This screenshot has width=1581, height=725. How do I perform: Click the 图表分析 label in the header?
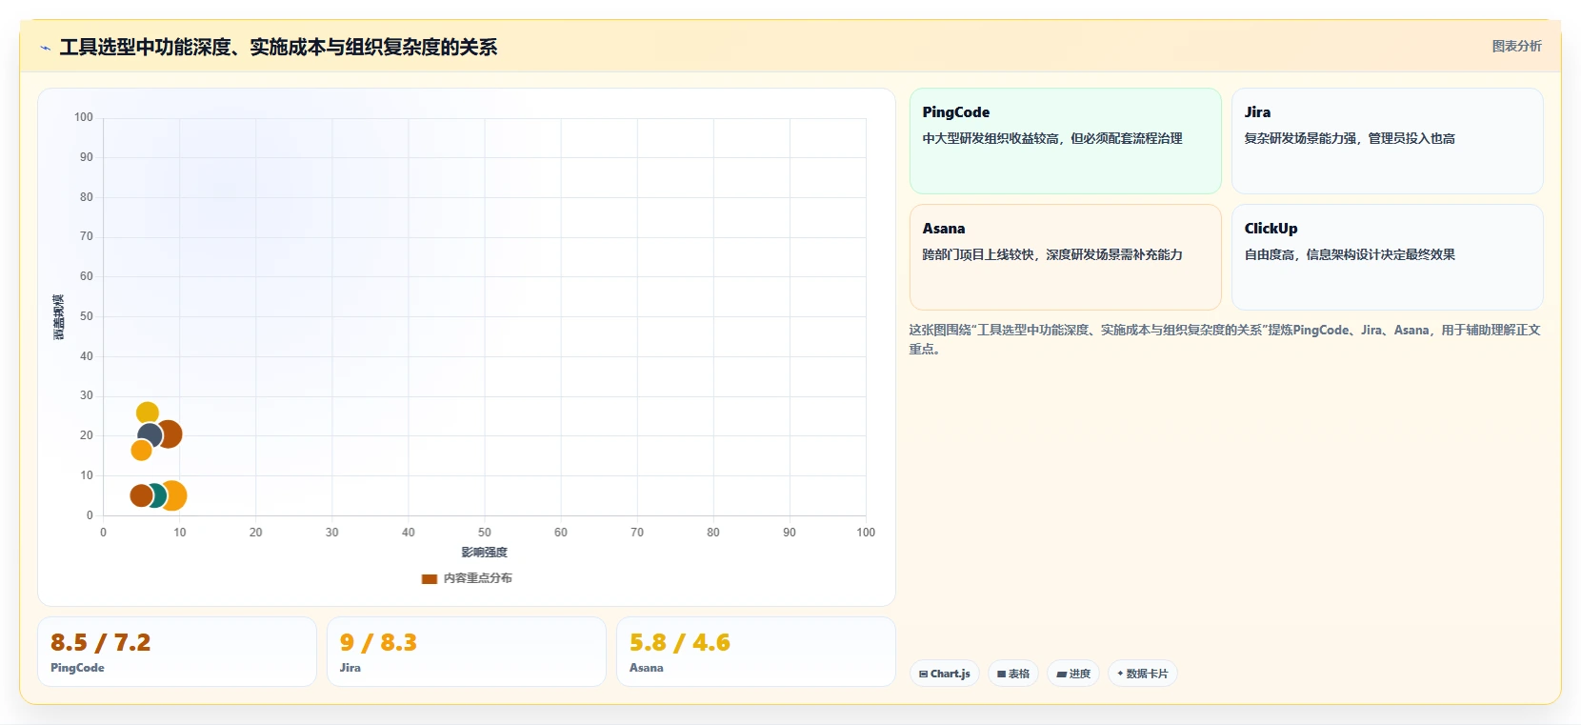1516,46
